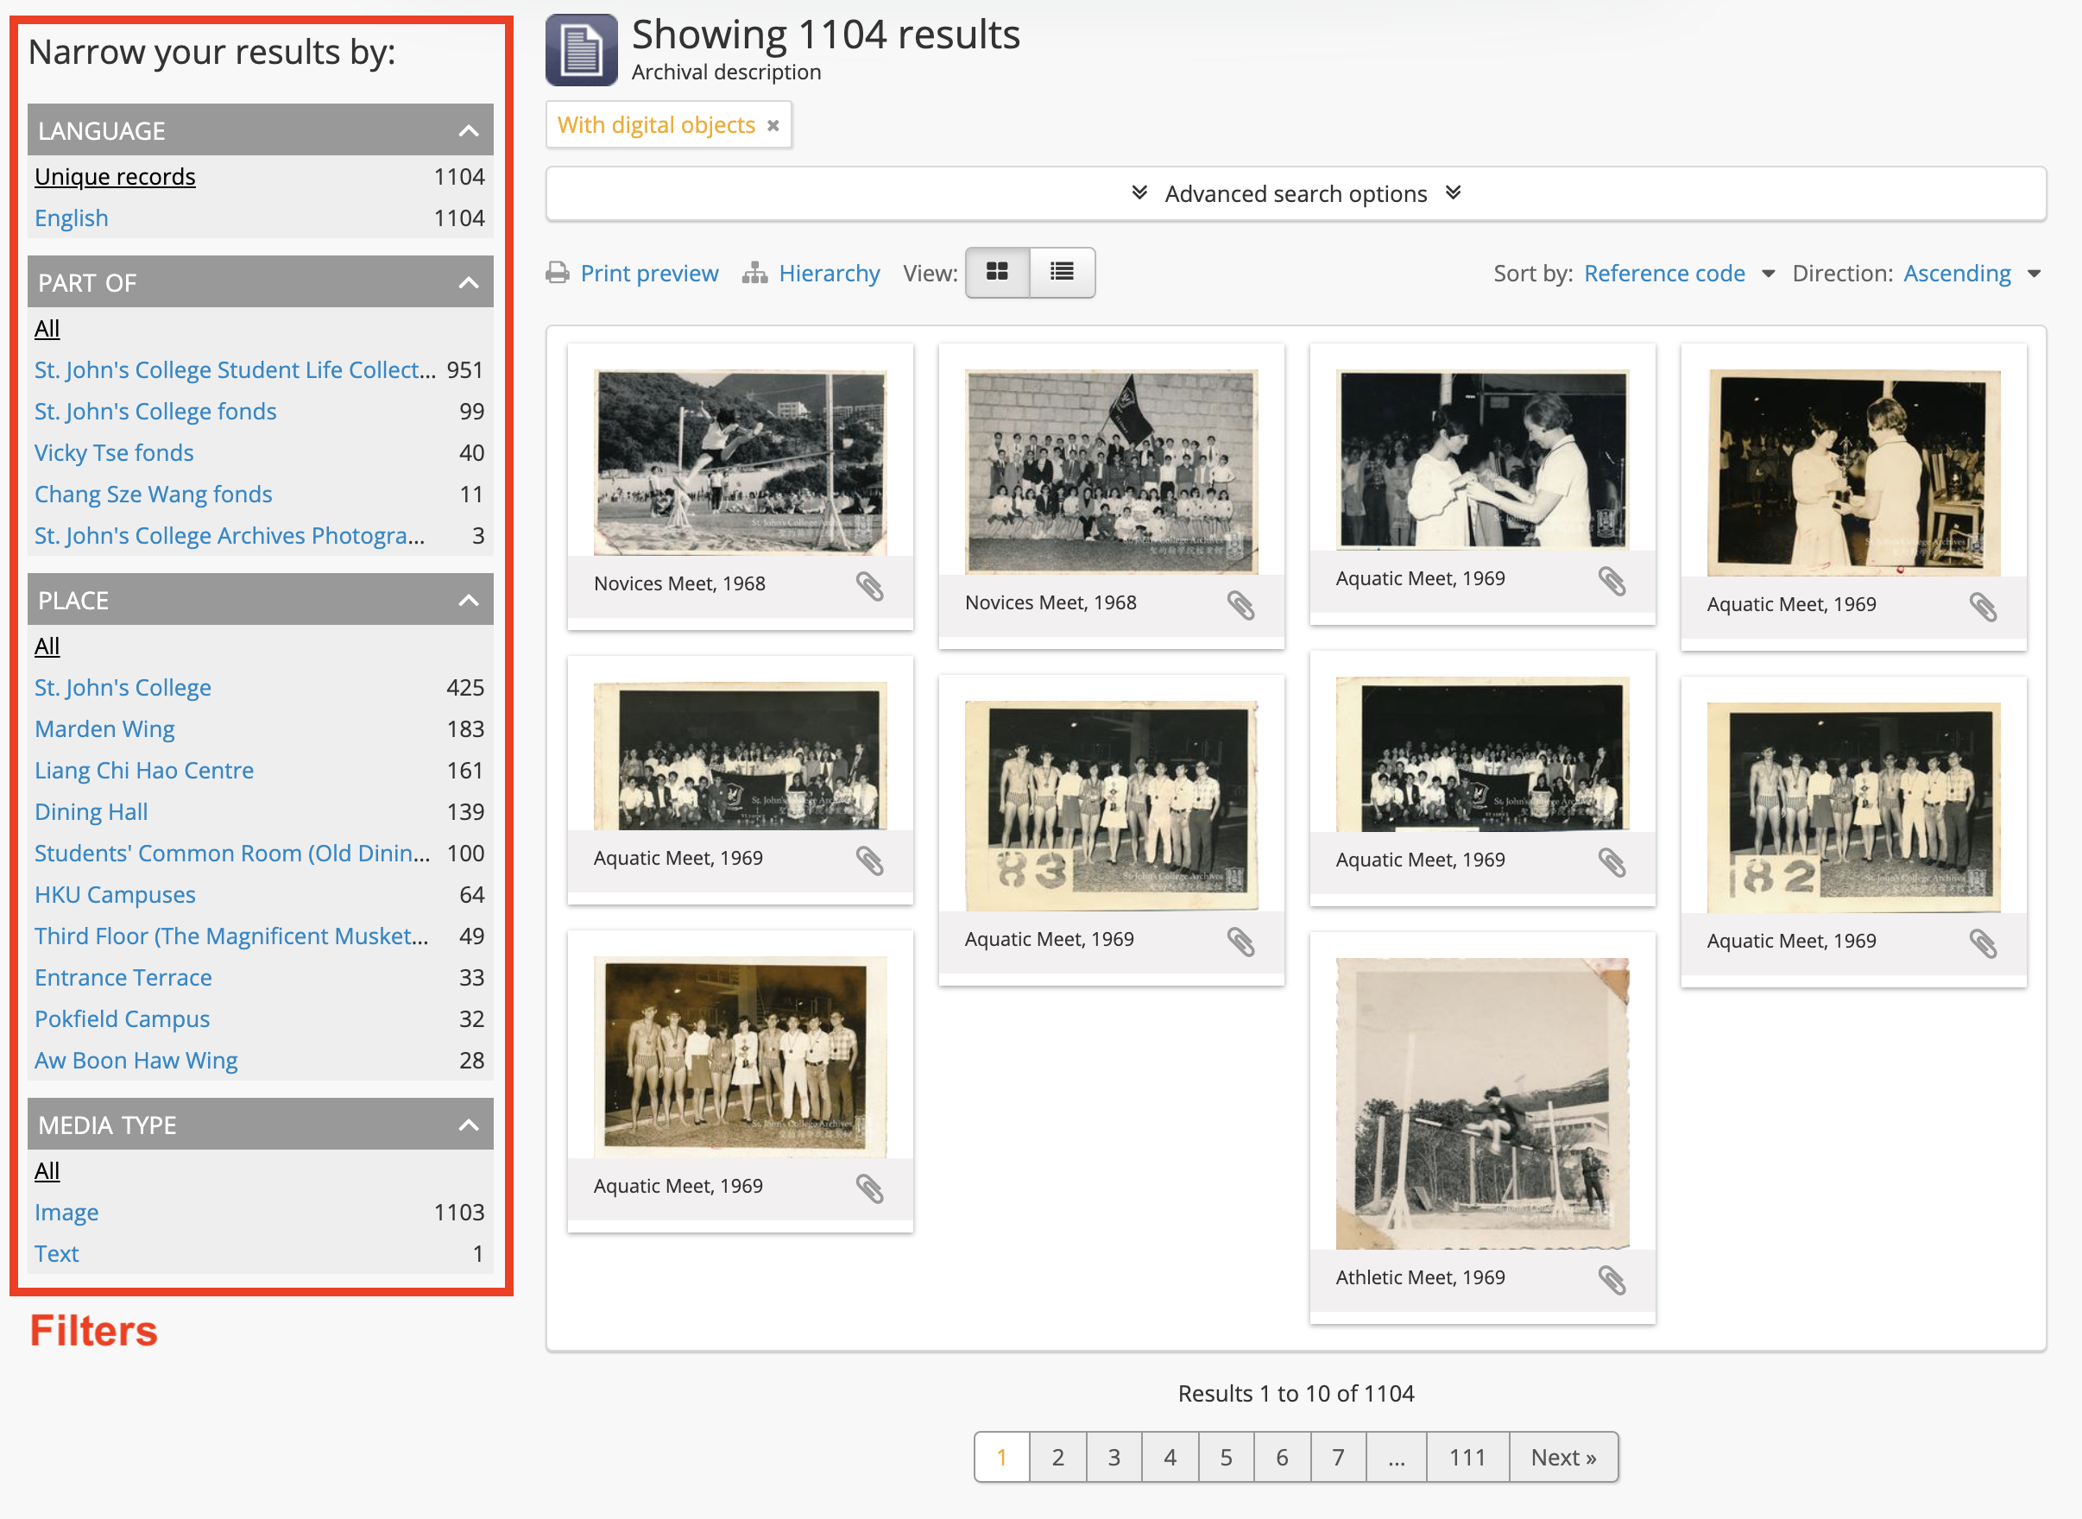Click the list view icon
This screenshot has width=2082, height=1519.
[1062, 273]
